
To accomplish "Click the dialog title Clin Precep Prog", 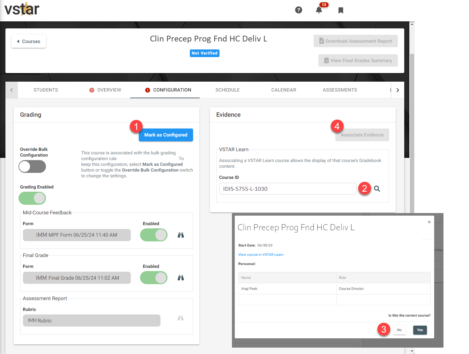I will (x=296, y=227).
